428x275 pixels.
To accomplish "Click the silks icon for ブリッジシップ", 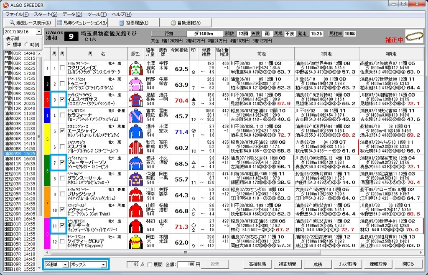I will (136, 195).
